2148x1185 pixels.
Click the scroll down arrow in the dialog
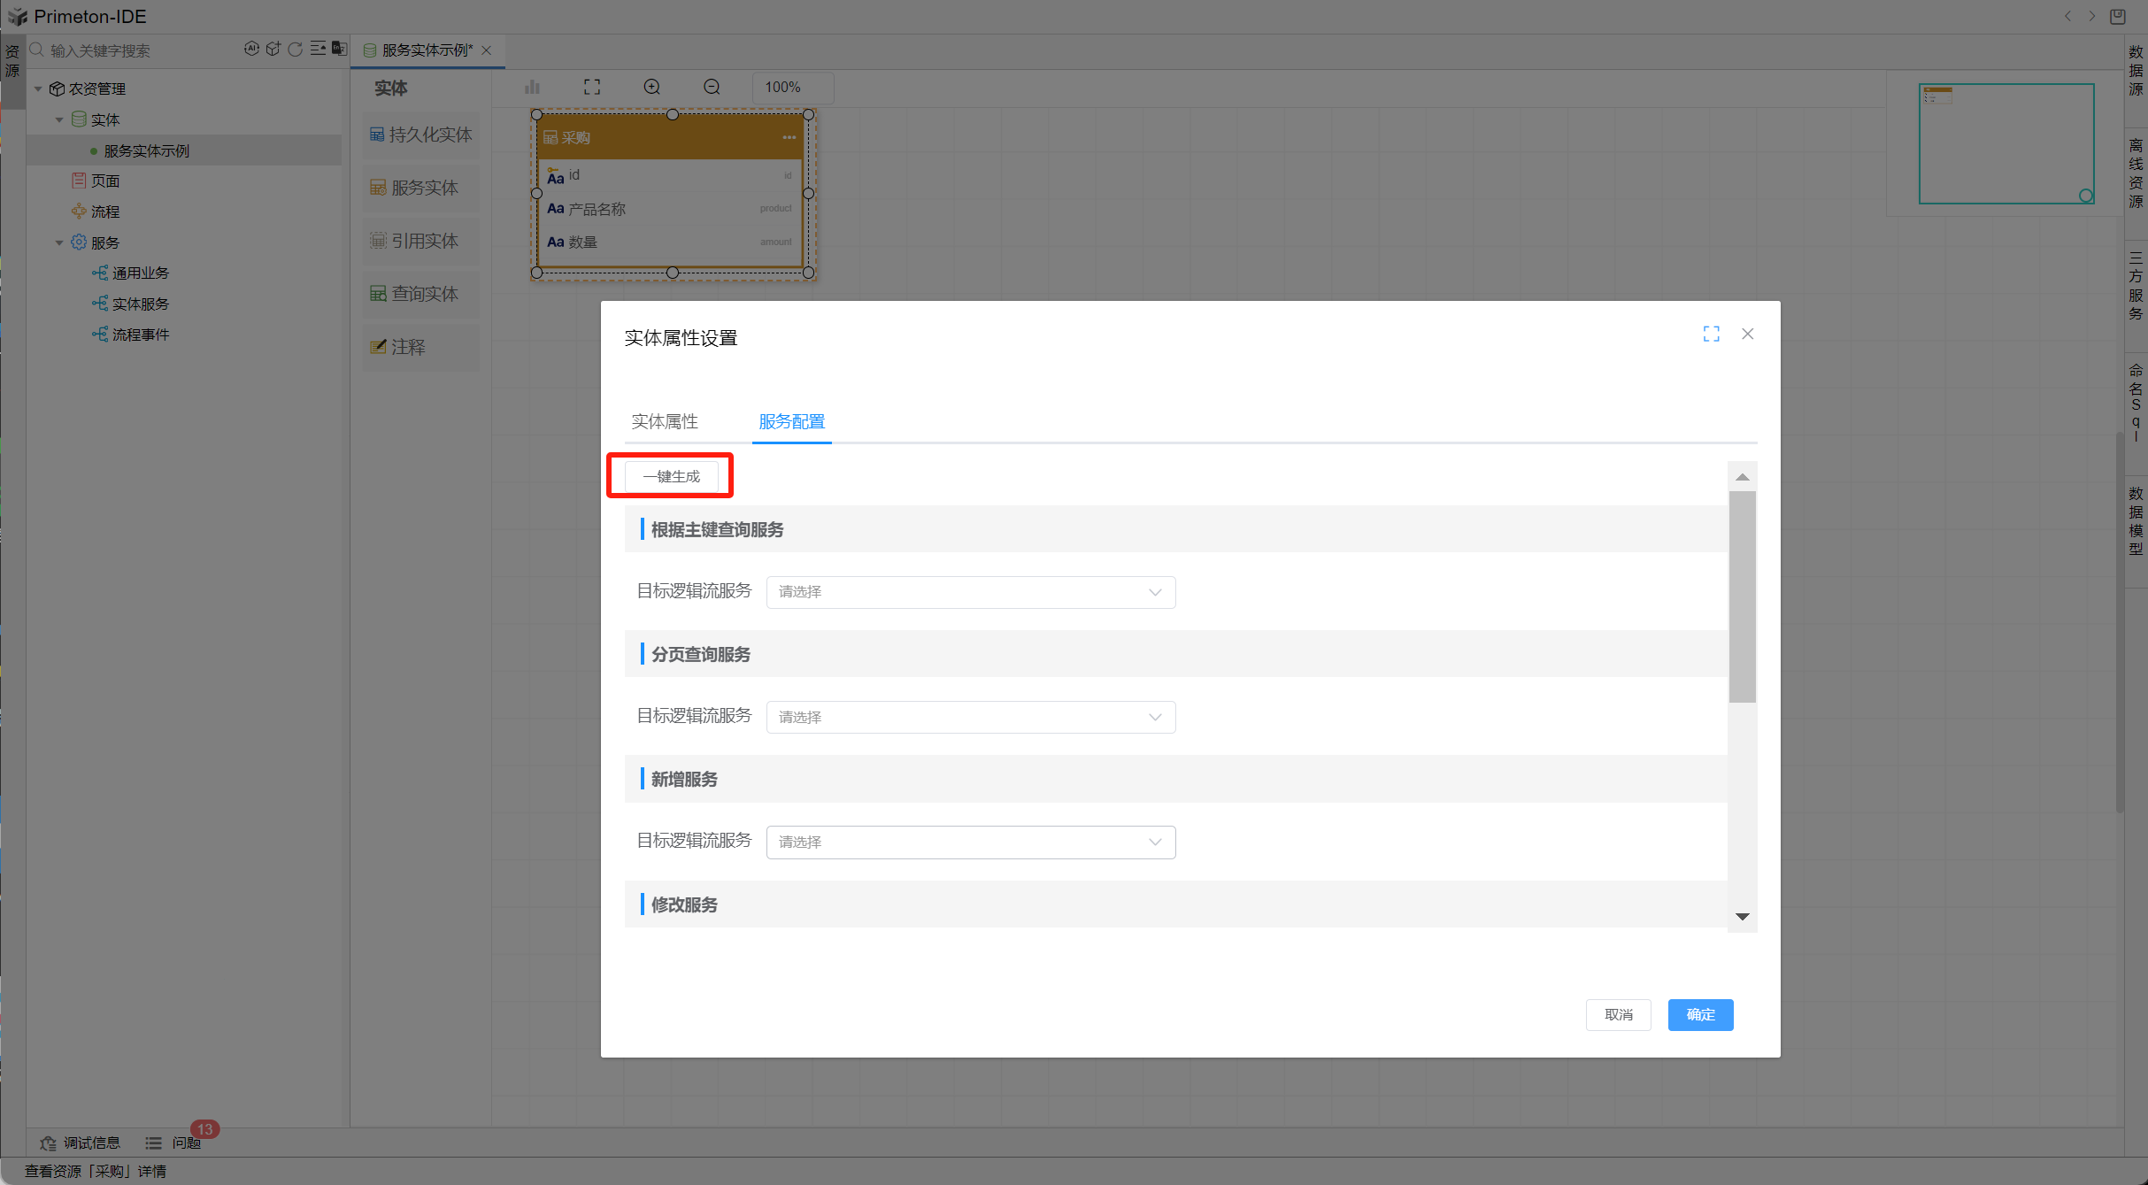tap(1742, 917)
